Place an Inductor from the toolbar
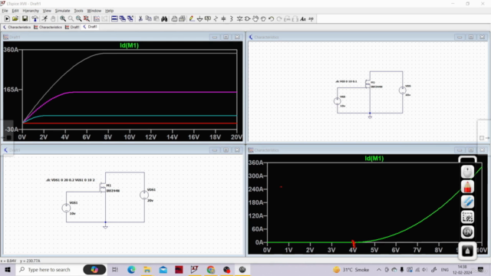Image resolution: width=491 pixels, height=276 pixels. pos(232,18)
